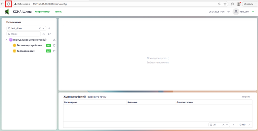258x131 pixels.
Task: Open the Токены tab
Action: 59,12
